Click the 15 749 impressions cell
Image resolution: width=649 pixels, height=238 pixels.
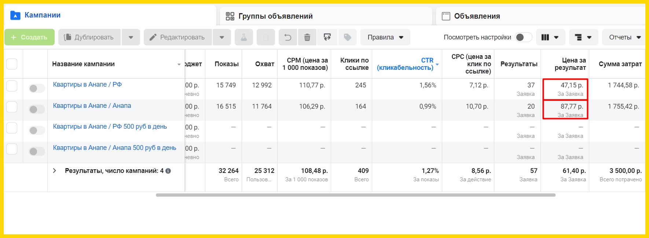[x=226, y=85]
